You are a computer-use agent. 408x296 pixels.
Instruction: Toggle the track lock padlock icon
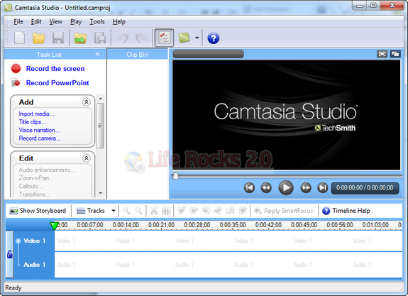10,254
